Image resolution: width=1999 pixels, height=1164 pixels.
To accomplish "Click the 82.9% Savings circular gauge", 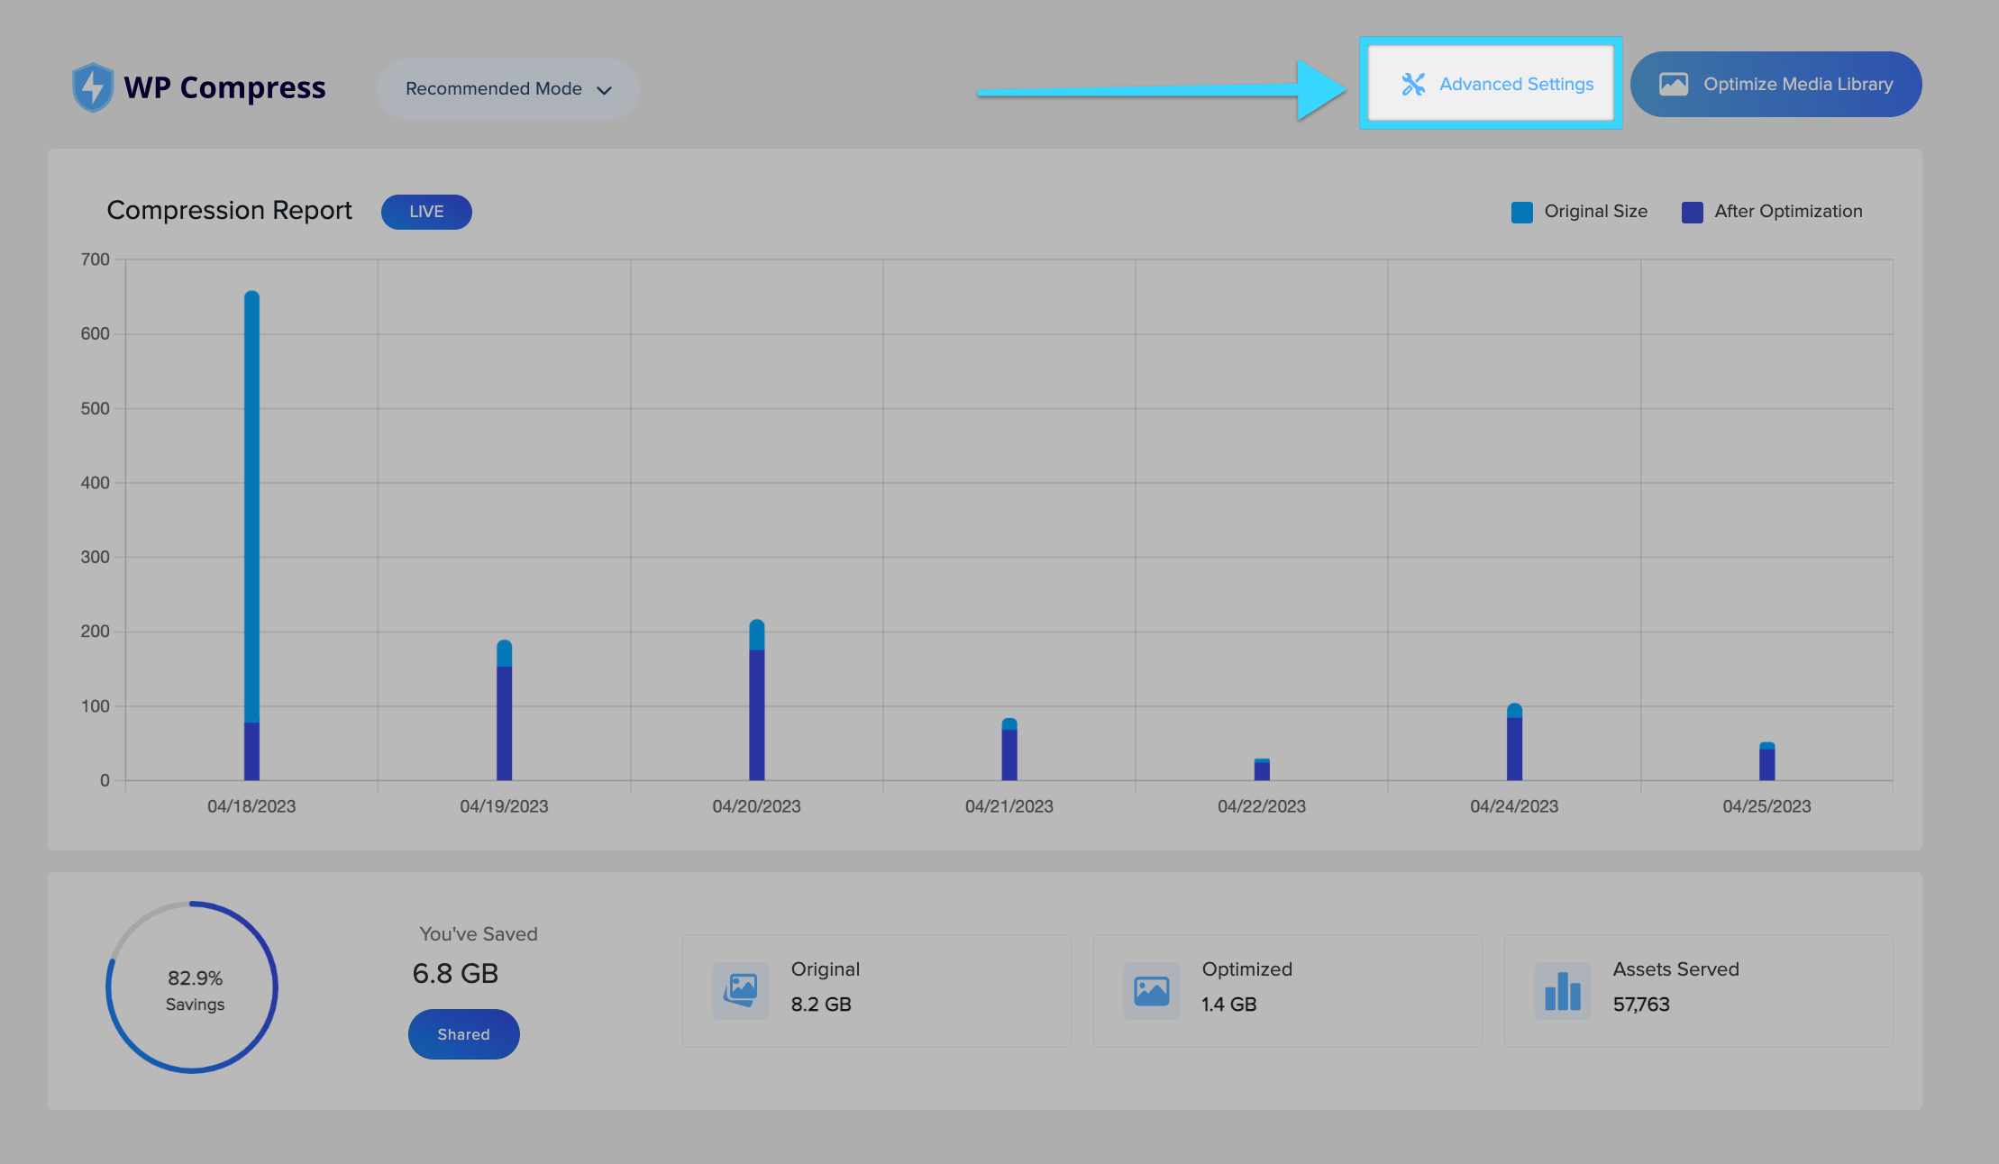I will coord(193,987).
